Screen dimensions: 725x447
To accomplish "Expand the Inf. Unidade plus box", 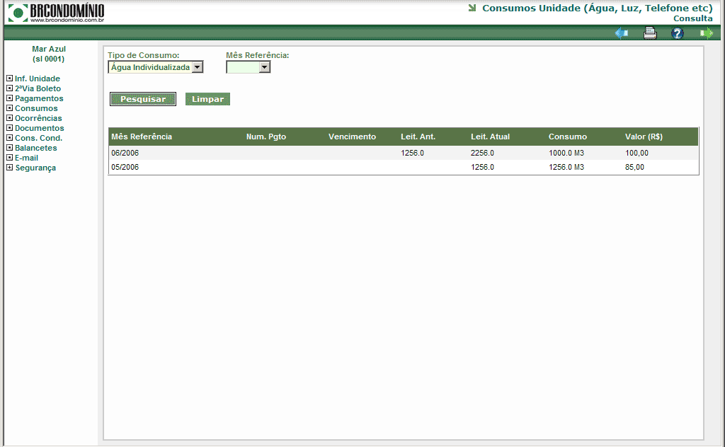I will (9, 78).
